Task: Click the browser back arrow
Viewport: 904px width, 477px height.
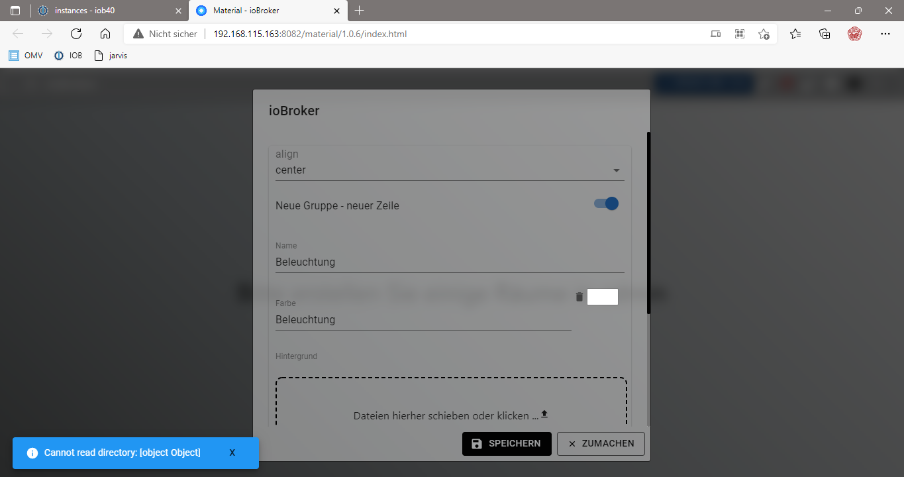Action: pos(18,34)
